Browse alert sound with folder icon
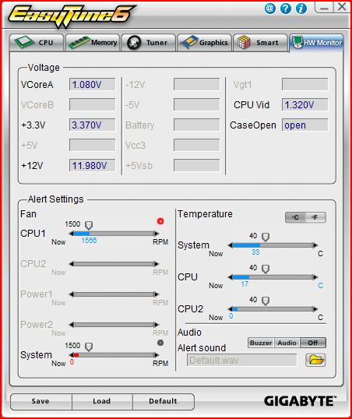The height and width of the screenshot is (419, 352). [x=315, y=360]
